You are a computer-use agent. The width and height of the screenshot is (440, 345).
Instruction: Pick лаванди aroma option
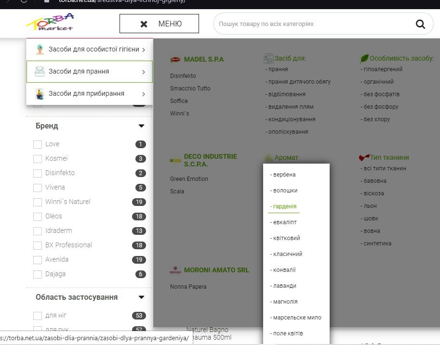click(283, 286)
